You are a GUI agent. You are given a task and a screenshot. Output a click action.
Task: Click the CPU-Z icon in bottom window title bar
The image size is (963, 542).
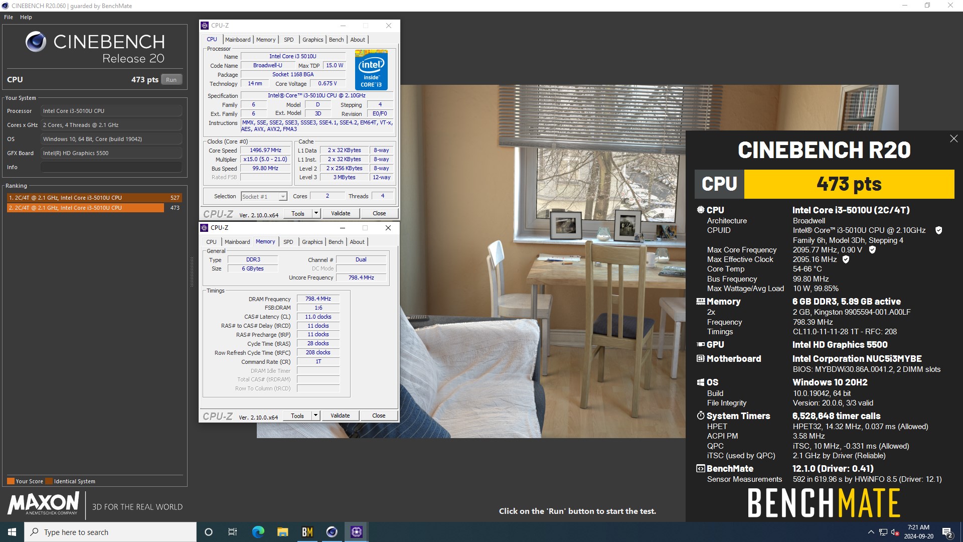[x=204, y=228]
